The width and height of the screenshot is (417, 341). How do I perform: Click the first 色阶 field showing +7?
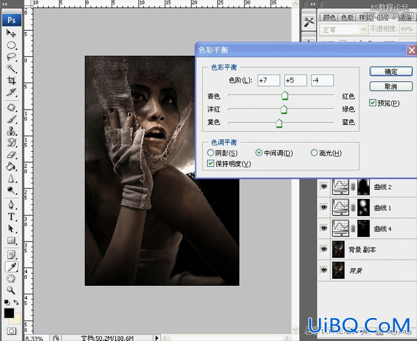click(x=269, y=80)
